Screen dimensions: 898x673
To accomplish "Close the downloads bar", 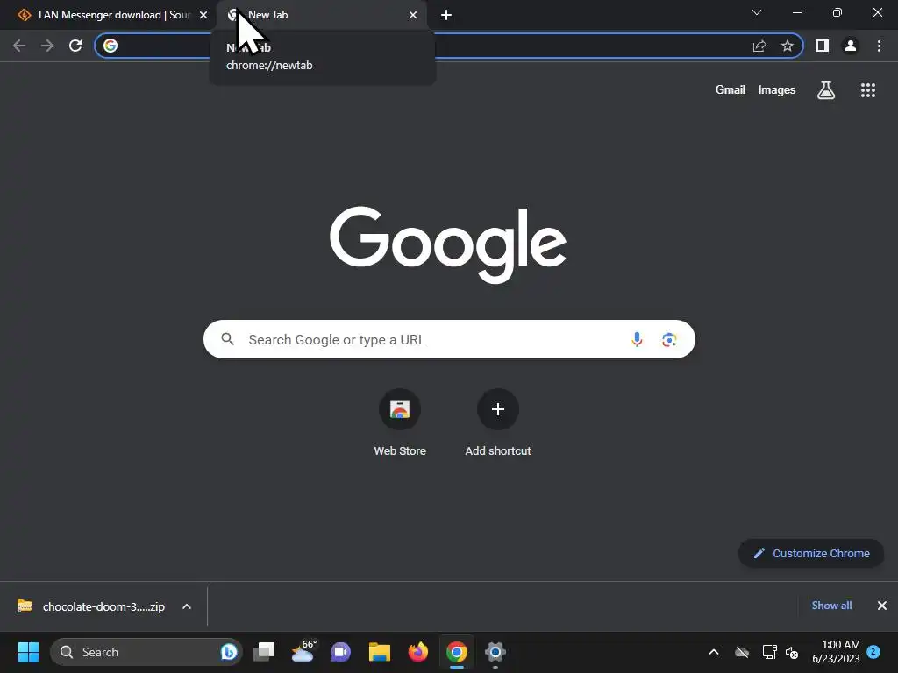I will point(882,606).
